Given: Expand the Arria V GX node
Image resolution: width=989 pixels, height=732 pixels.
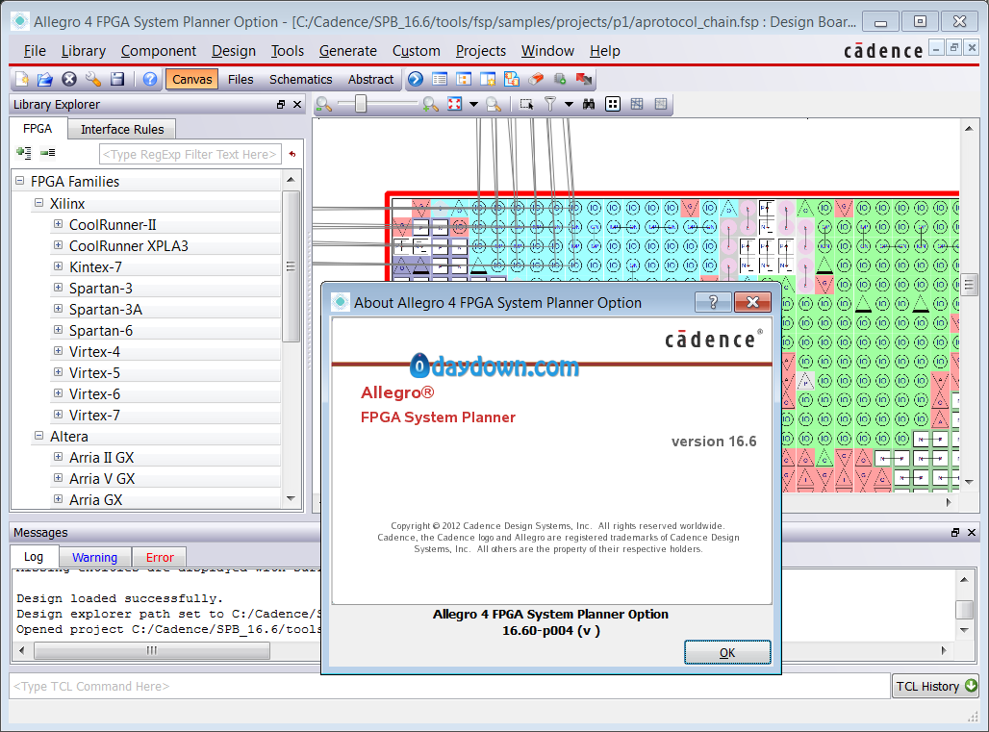Looking at the screenshot, I should pos(58,478).
